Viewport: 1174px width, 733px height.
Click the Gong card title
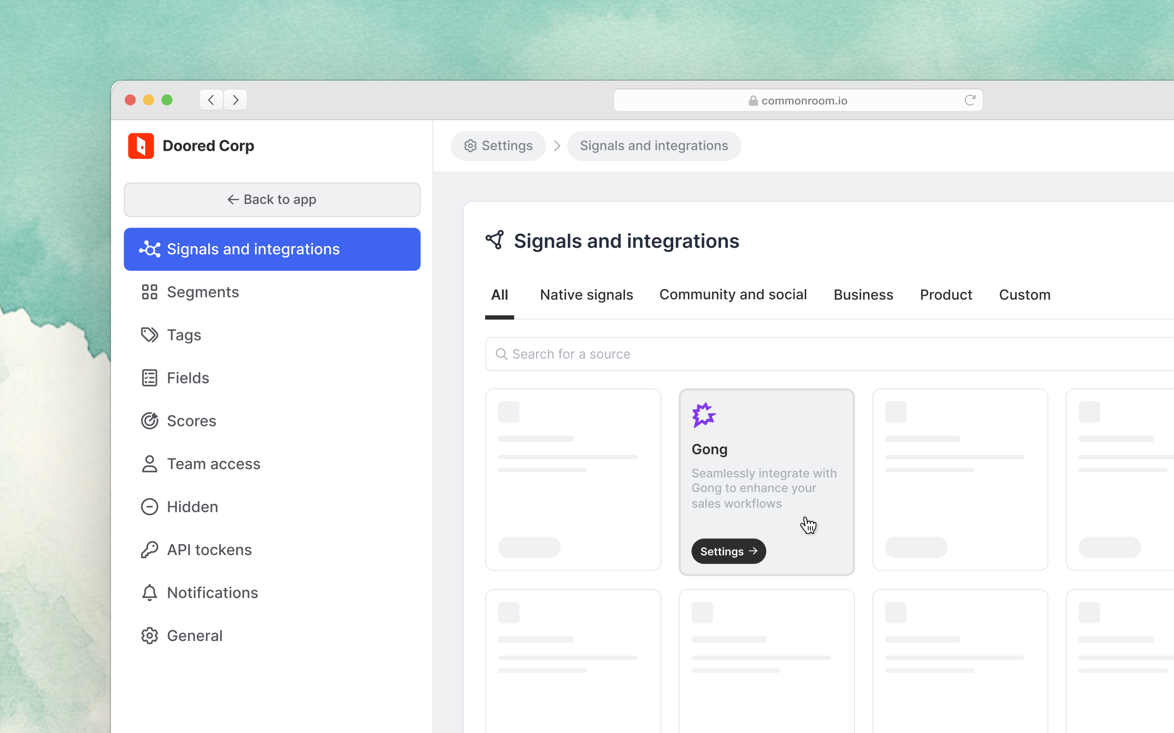click(x=709, y=449)
